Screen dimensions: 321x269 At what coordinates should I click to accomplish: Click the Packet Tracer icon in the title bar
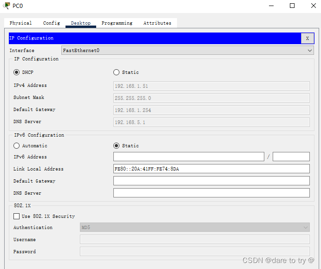pyautogui.click(x=7, y=6)
